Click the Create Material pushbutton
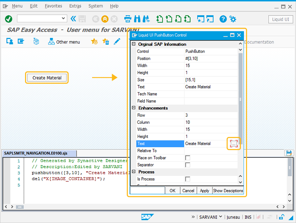 point(47,78)
